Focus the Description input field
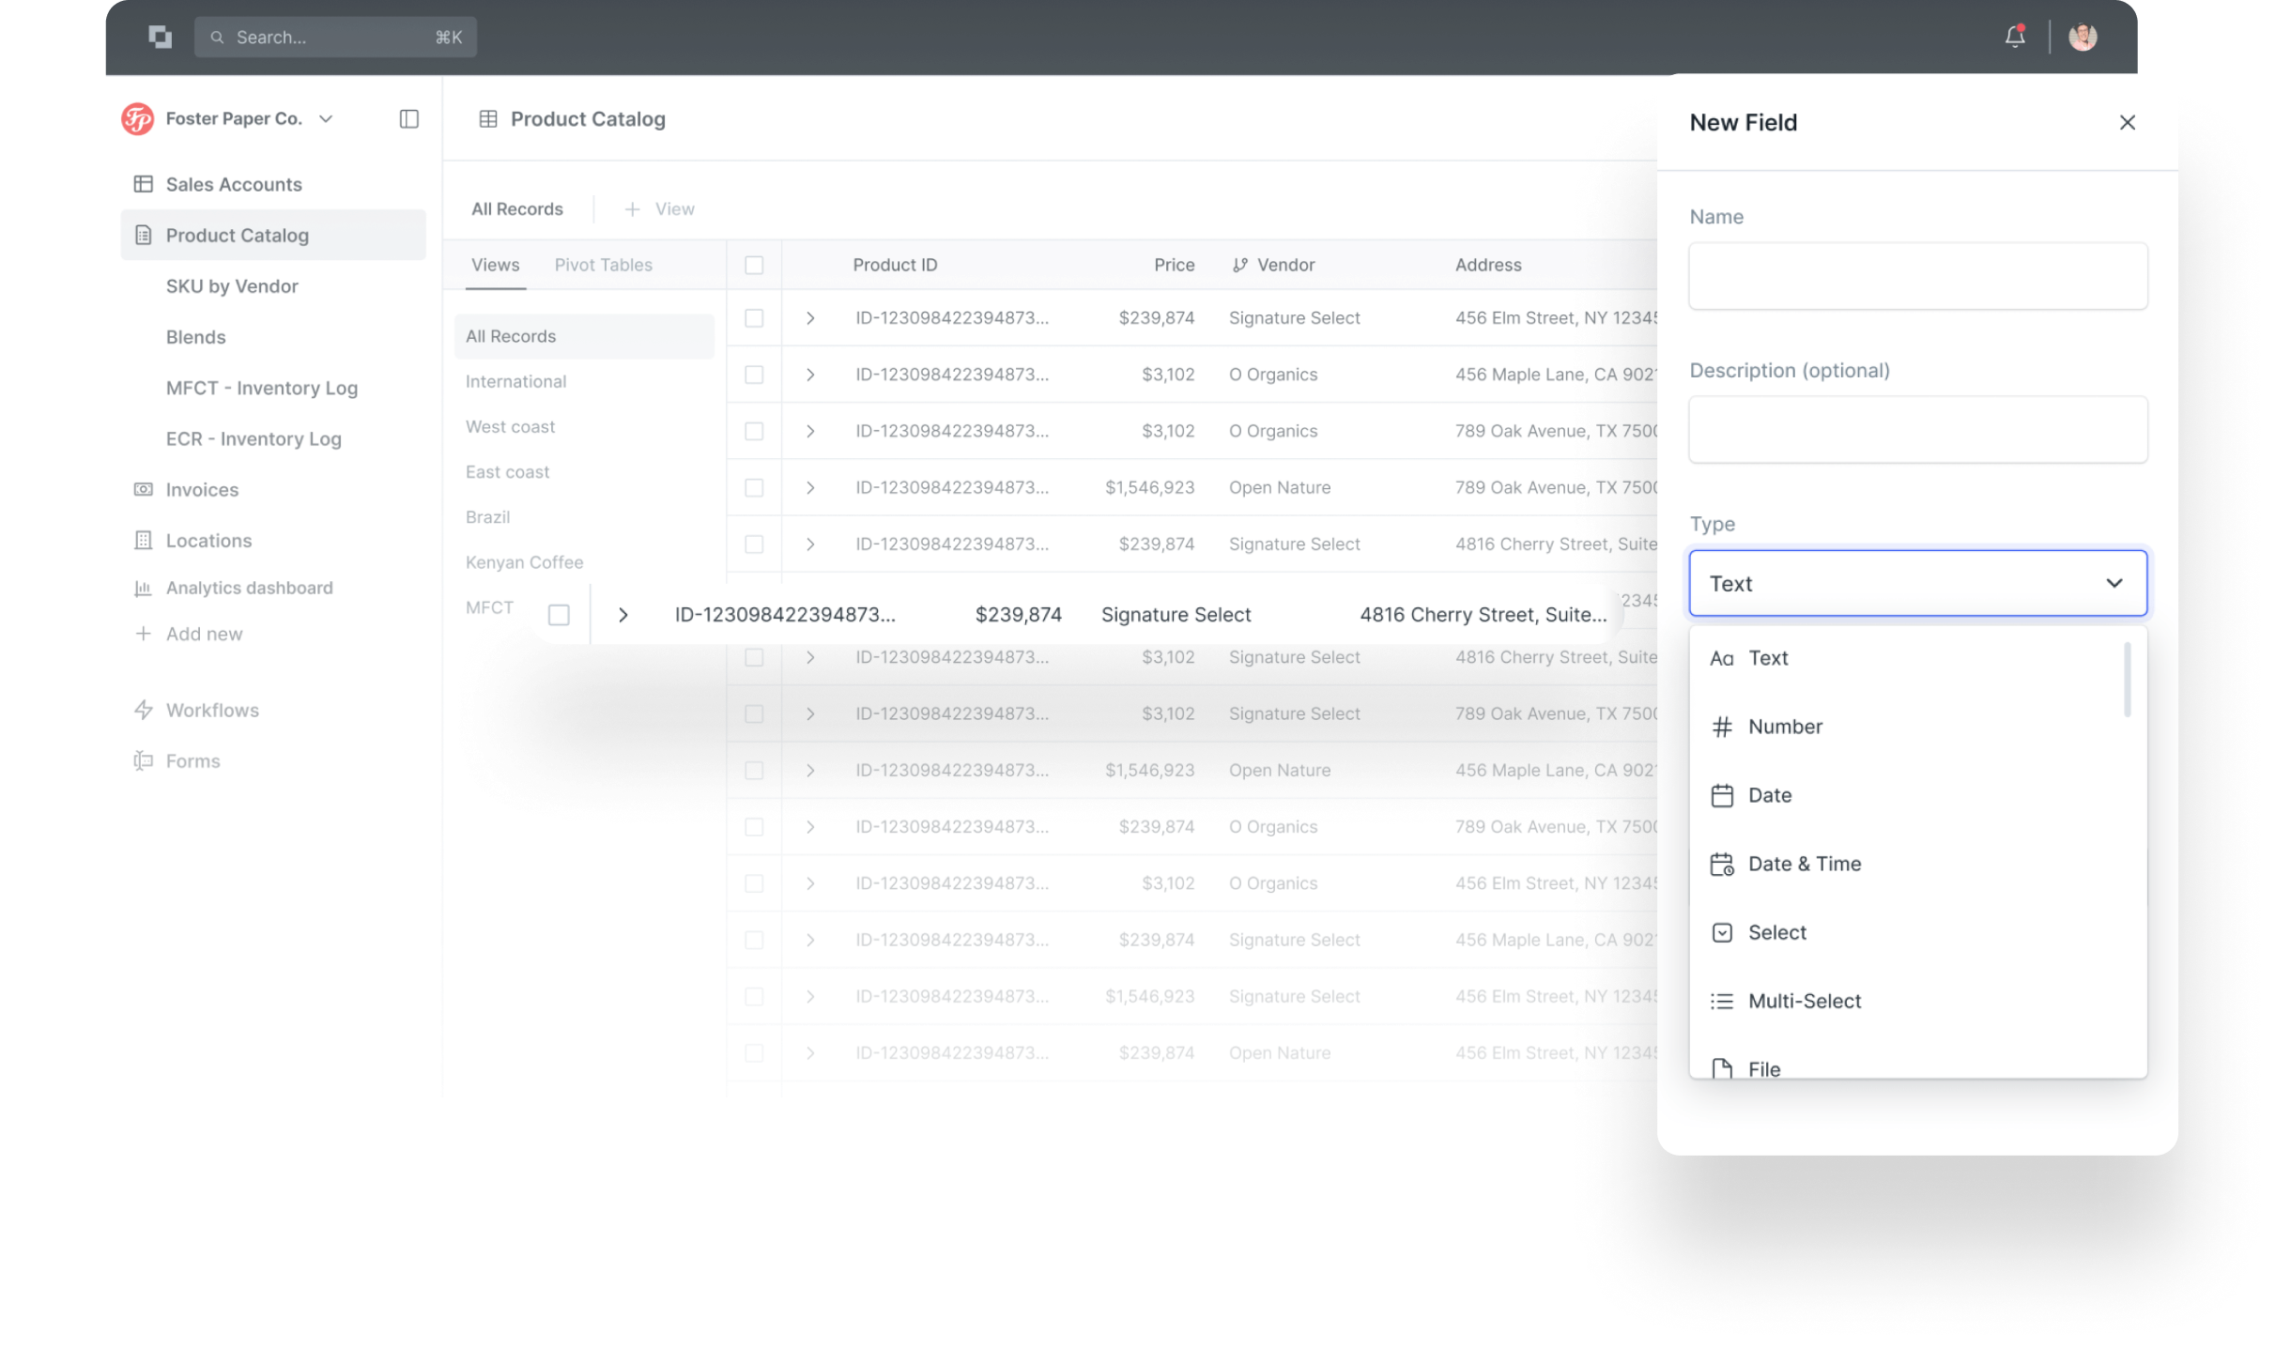 point(1917,429)
